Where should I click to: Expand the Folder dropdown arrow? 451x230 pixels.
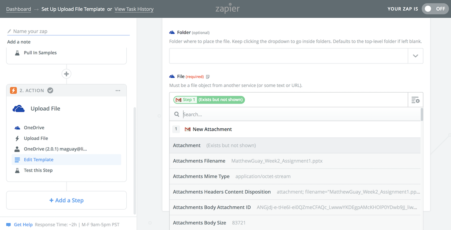[415, 56]
